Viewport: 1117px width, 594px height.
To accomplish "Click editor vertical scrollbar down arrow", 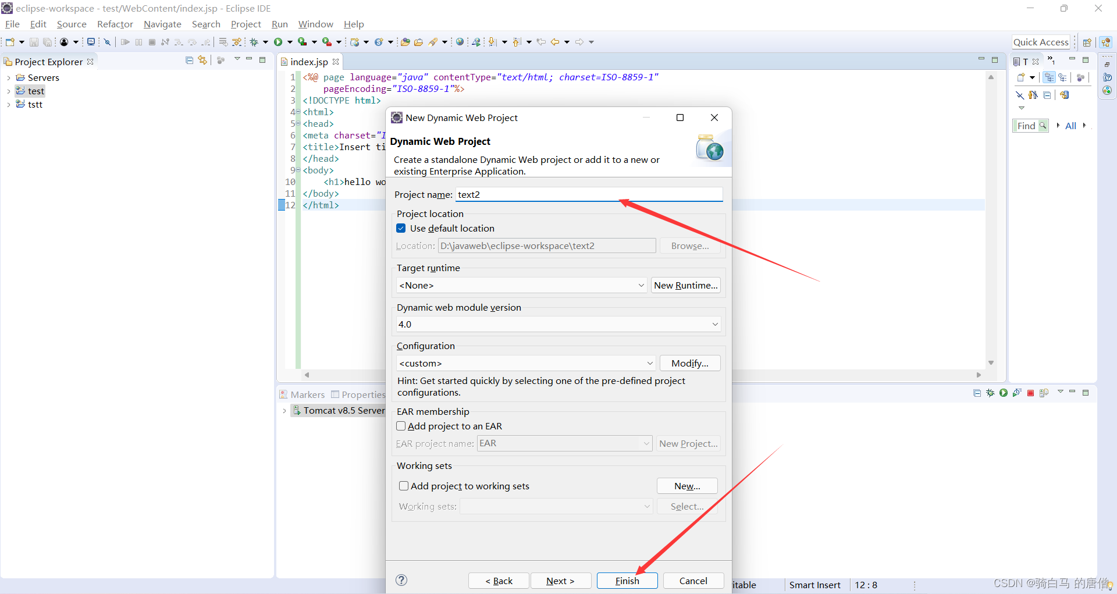I will coord(991,362).
